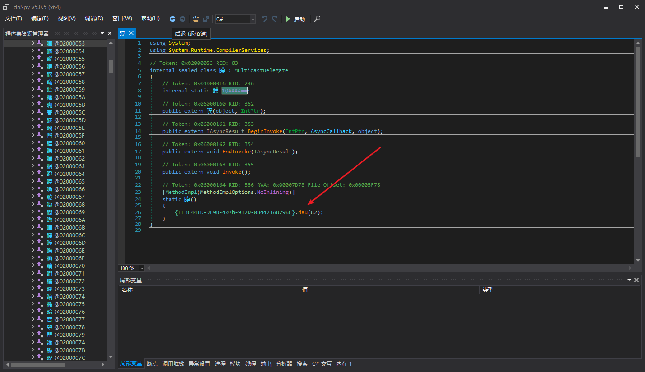Open the 局部变量 panel dropdown arrow
Viewport: 645px width, 372px height.
pos(629,280)
